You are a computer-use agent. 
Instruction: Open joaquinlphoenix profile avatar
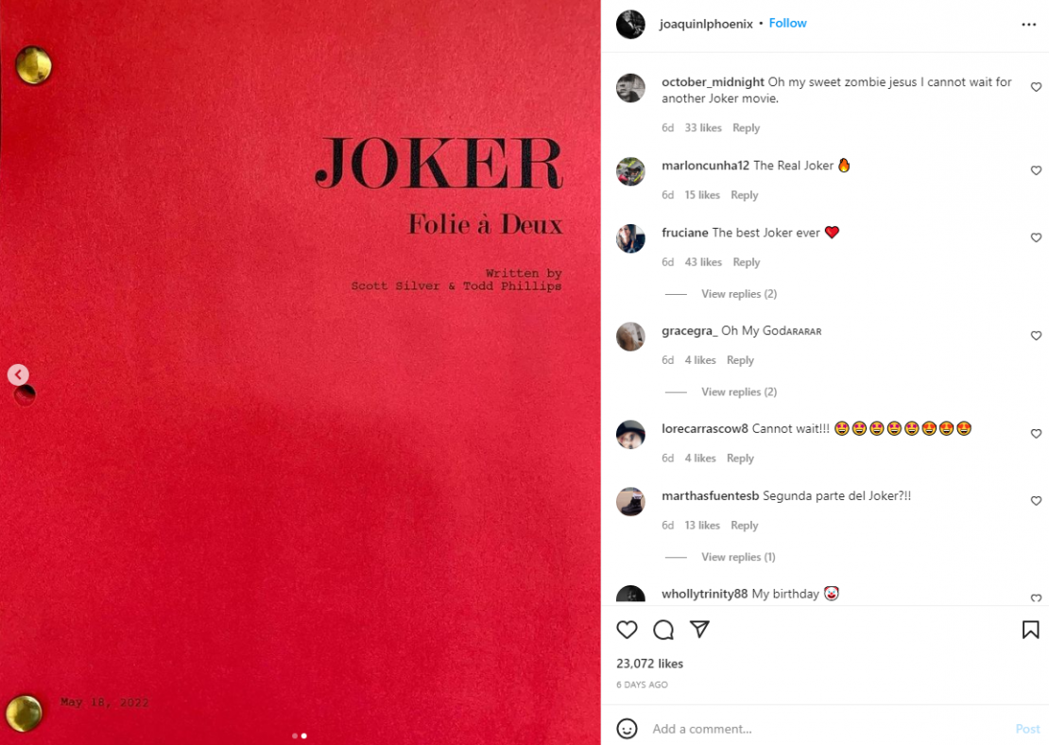tap(630, 24)
